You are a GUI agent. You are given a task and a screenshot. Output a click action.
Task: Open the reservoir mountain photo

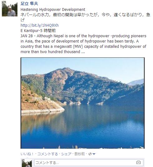coord(83,103)
